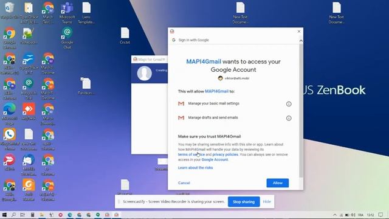Hide the Screencastify sharing bar
389x219 pixels.
tap(267, 202)
